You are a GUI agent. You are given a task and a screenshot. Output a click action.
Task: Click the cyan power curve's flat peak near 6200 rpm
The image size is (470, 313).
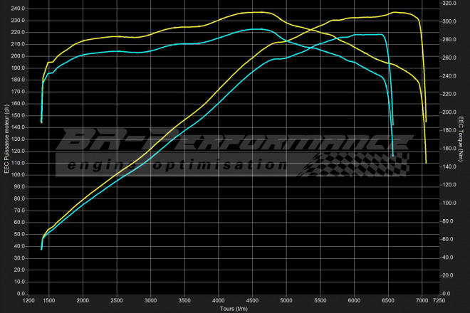369,34
